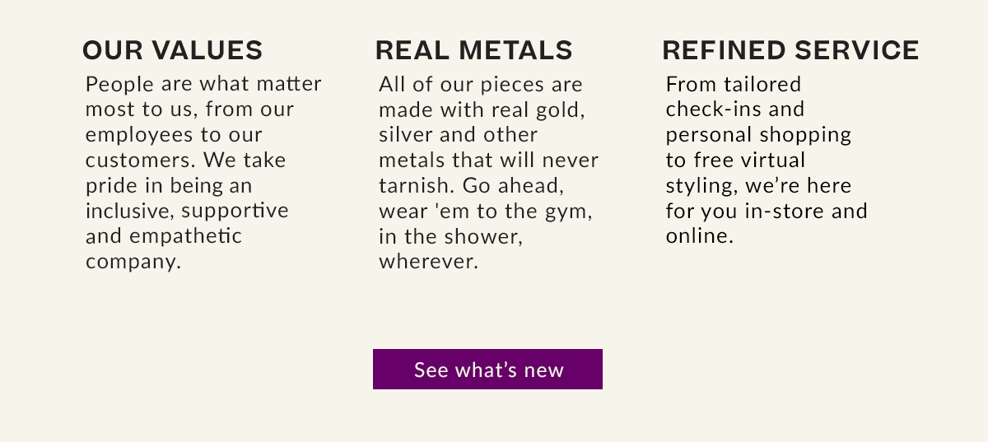Click the OUR VALUES heading

[x=173, y=50]
